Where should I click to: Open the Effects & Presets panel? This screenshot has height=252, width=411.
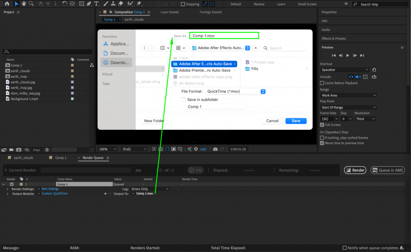(334, 38)
